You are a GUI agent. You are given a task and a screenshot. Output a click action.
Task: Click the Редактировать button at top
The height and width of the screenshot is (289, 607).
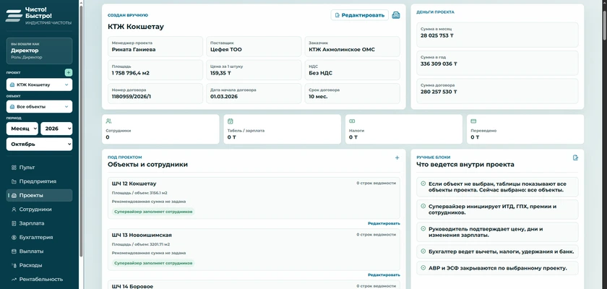coord(360,15)
